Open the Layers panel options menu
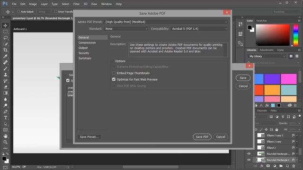 pos(299,110)
